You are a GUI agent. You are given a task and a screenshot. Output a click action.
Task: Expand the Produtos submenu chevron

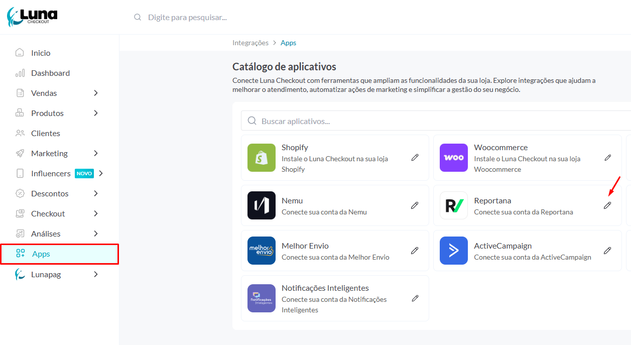click(x=96, y=113)
